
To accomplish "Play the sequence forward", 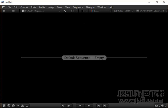I will tap(89, 106).
